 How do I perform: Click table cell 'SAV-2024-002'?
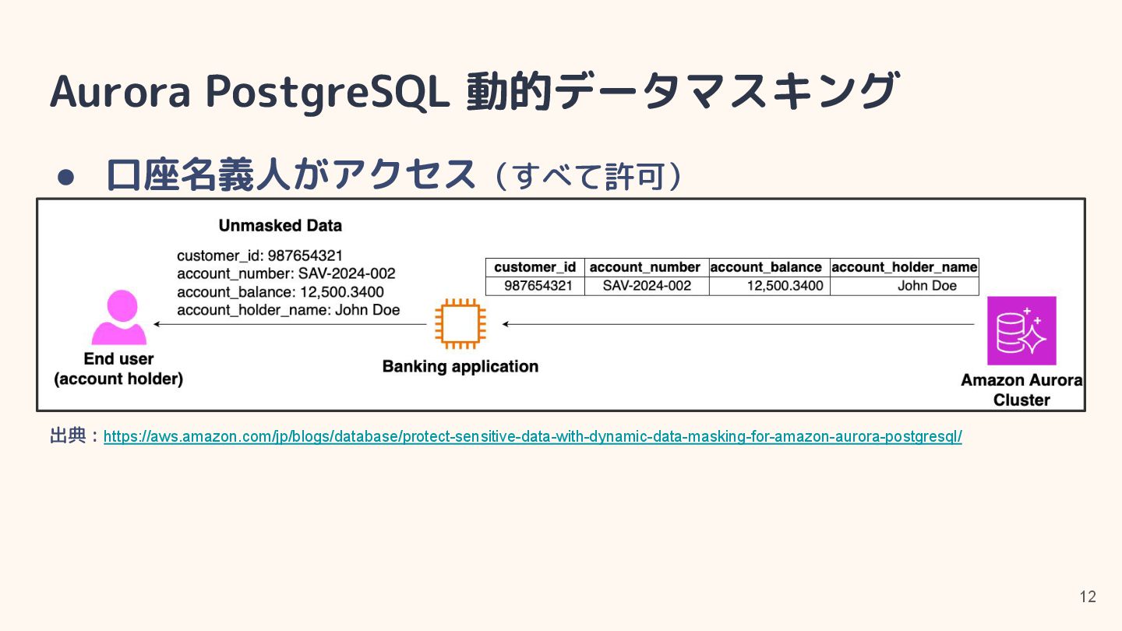(647, 286)
